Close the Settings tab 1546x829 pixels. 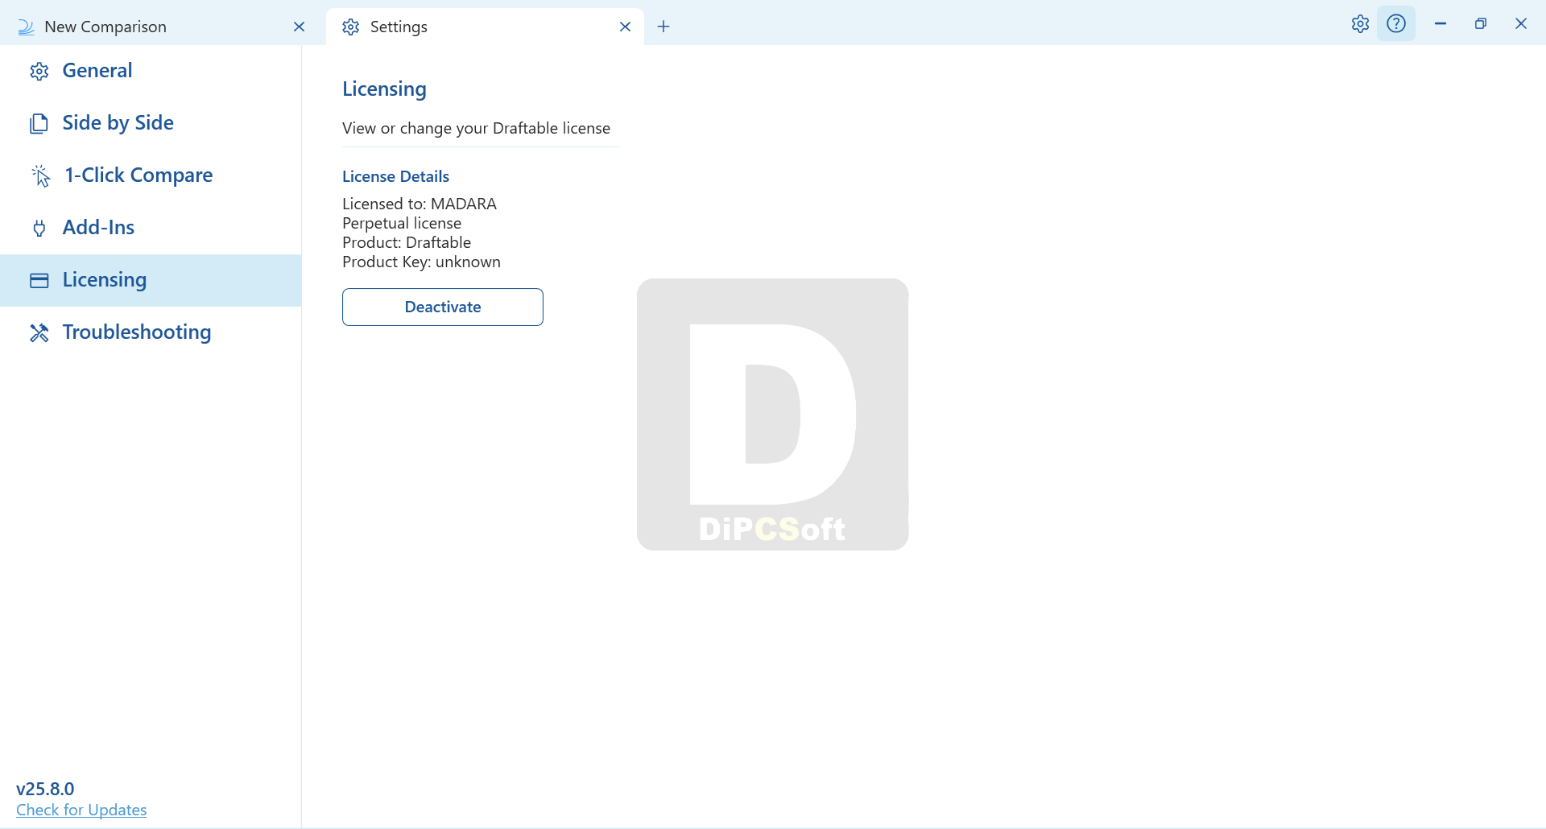[625, 27]
